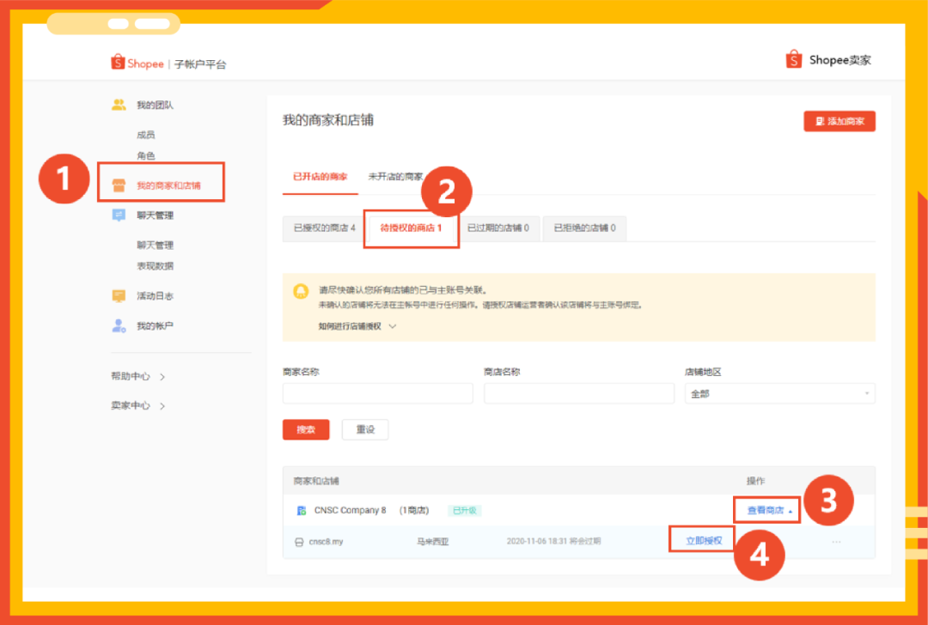This screenshot has height=625, width=928.
Task: Open the 店铺地区 region dropdown
Action: tap(778, 393)
